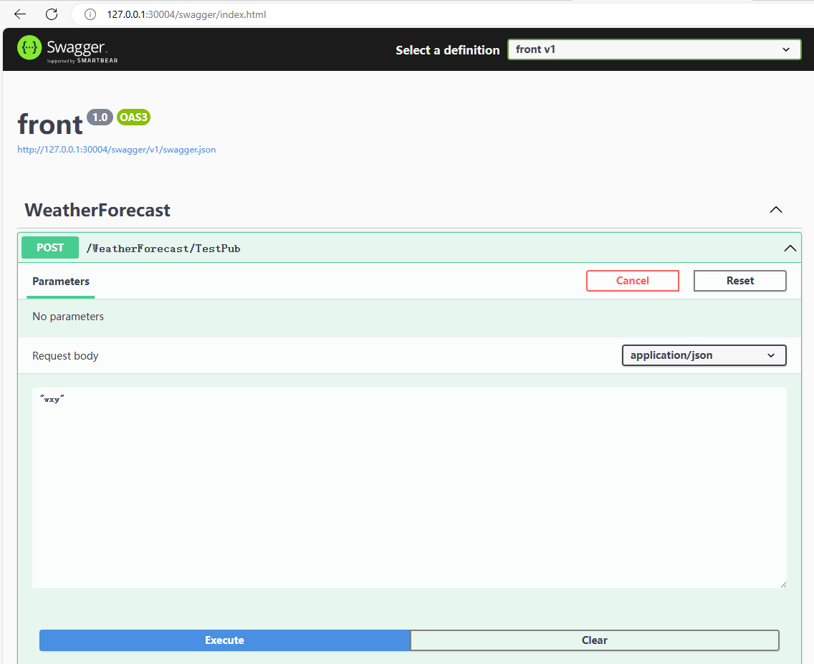Click the 'Request body' label
Viewport: 814px width, 664px height.
[65, 356]
